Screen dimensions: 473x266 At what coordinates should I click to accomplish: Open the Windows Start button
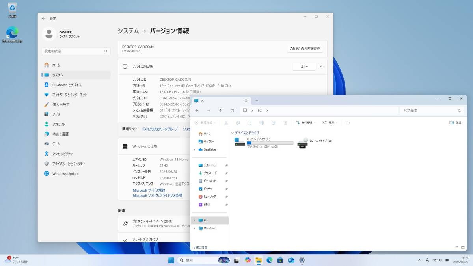click(171, 260)
